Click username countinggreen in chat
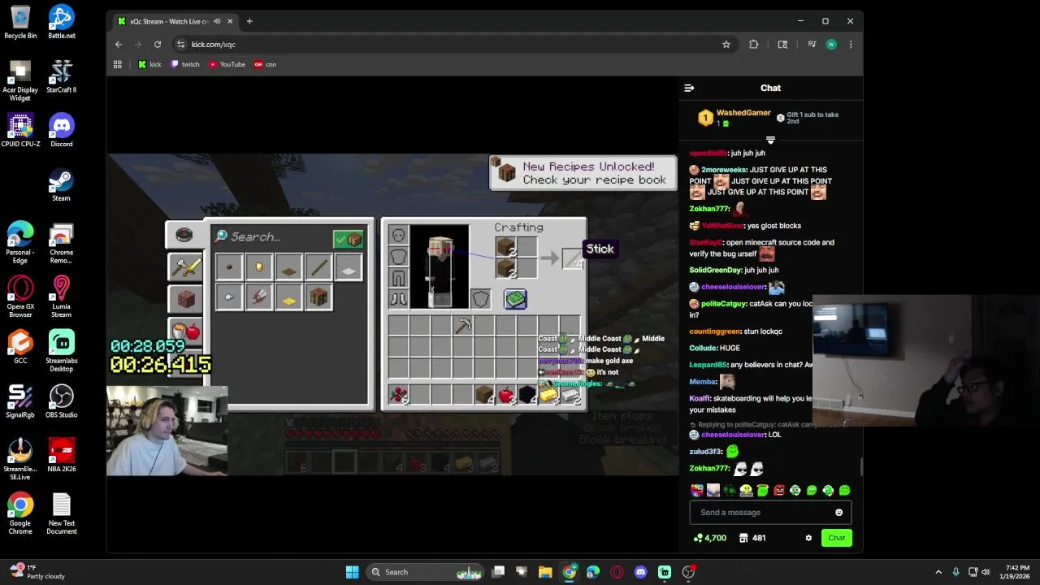 coord(715,331)
